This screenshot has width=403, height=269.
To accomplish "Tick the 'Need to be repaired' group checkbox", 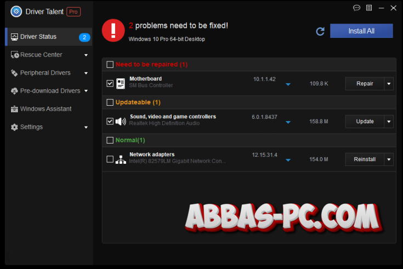I will click(110, 65).
